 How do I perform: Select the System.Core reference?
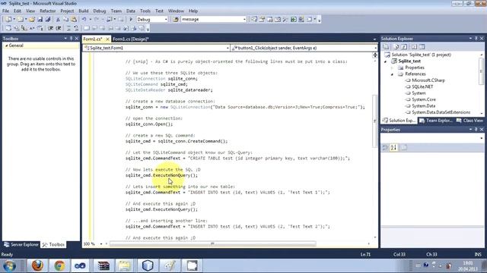click(424, 99)
